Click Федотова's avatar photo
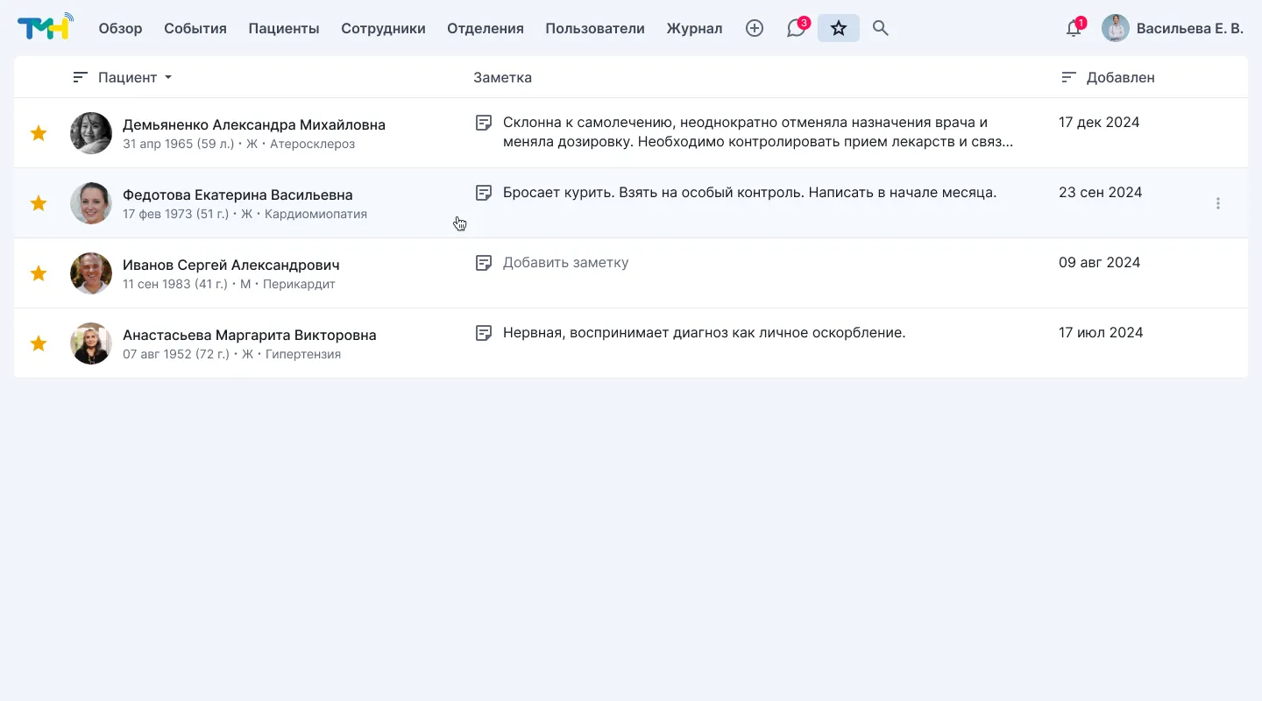 click(91, 203)
